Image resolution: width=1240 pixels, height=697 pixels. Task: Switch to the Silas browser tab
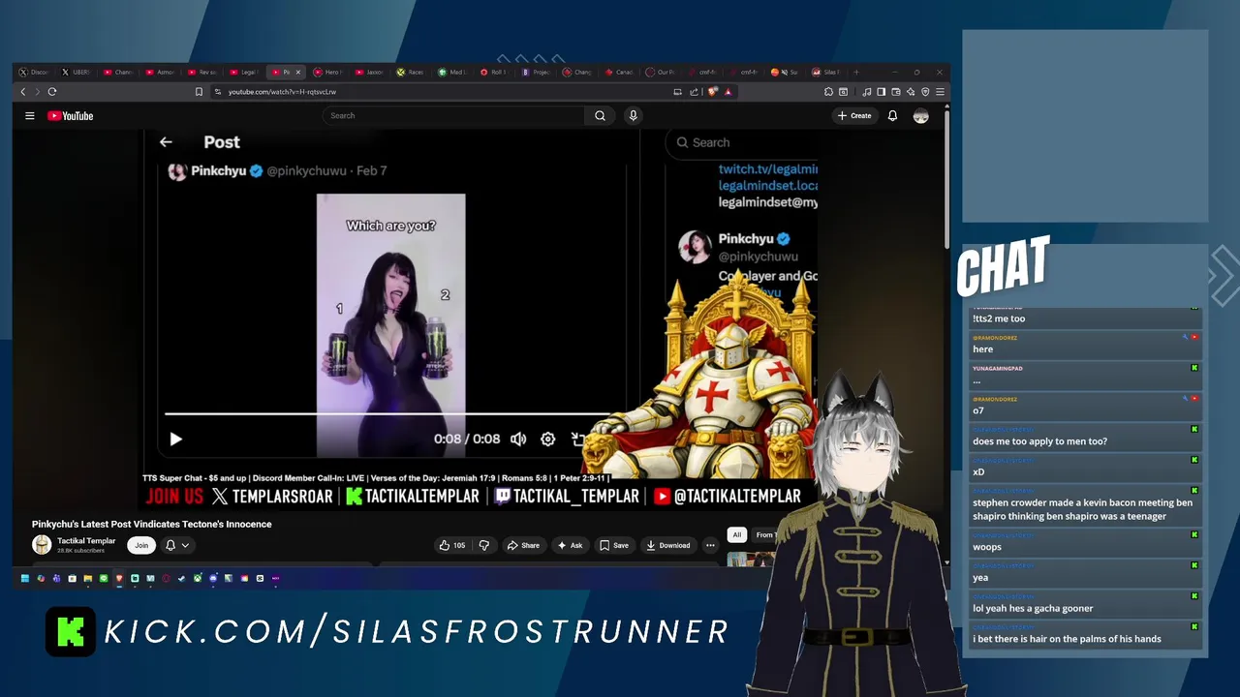click(x=826, y=72)
